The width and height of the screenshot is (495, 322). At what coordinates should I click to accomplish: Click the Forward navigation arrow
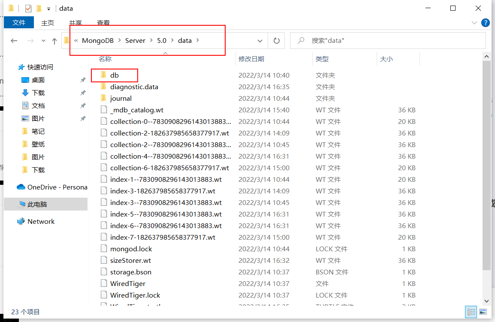tap(30, 41)
